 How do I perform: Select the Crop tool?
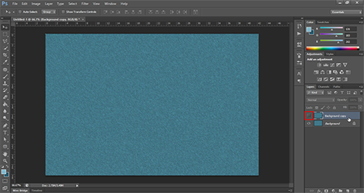pos(5,55)
